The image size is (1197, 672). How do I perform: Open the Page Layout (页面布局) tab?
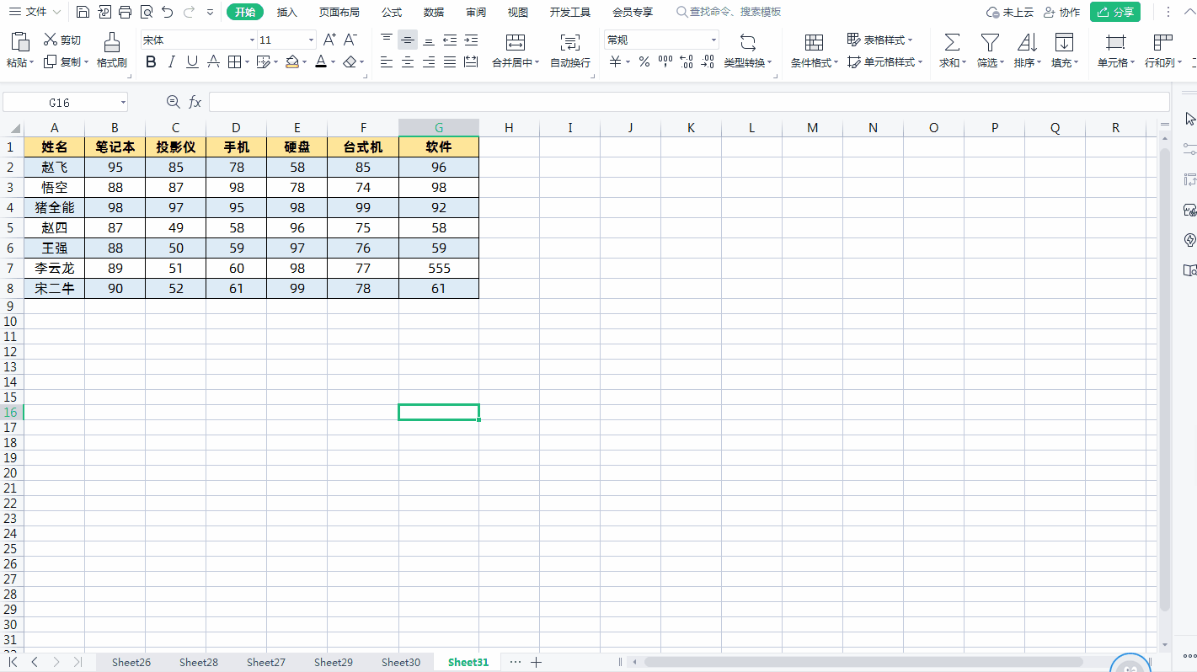tap(339, 12)
